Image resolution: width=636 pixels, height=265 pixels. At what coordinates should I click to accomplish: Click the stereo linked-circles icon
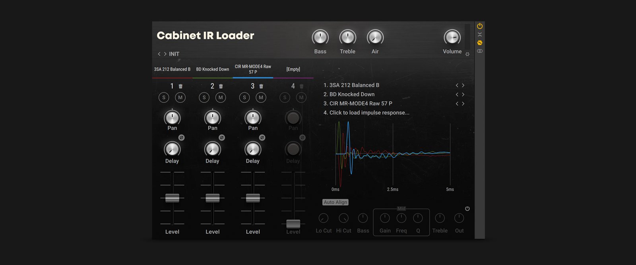[480, 51]
